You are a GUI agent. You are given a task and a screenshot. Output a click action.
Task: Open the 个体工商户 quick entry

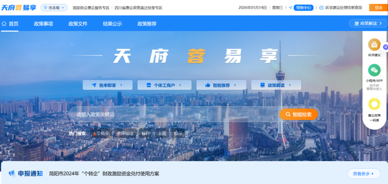(x=164, y=85)
